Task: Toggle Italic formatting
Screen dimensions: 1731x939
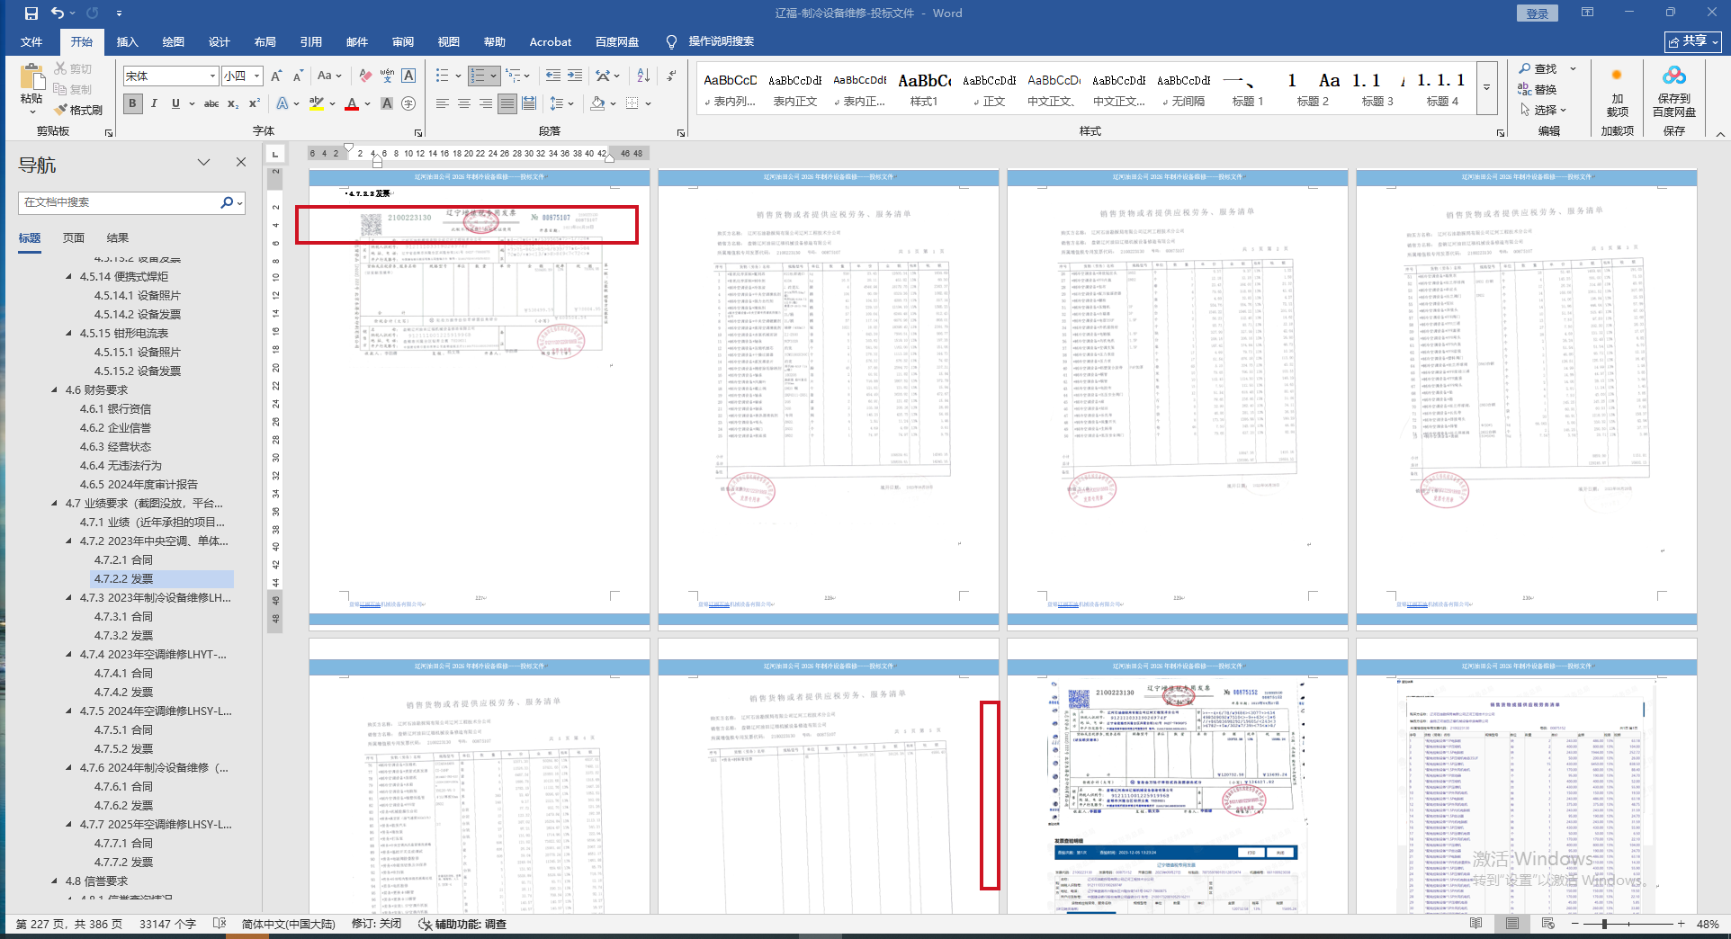Action: [x=154, y=103]
